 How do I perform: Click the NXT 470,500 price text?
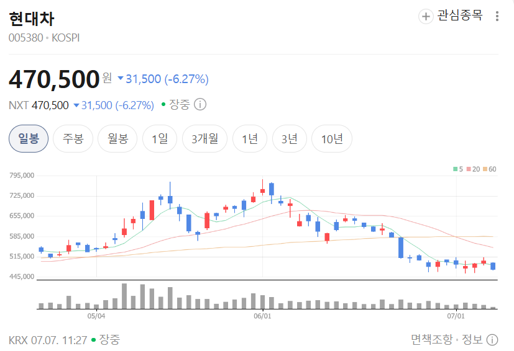coord(39,105)
